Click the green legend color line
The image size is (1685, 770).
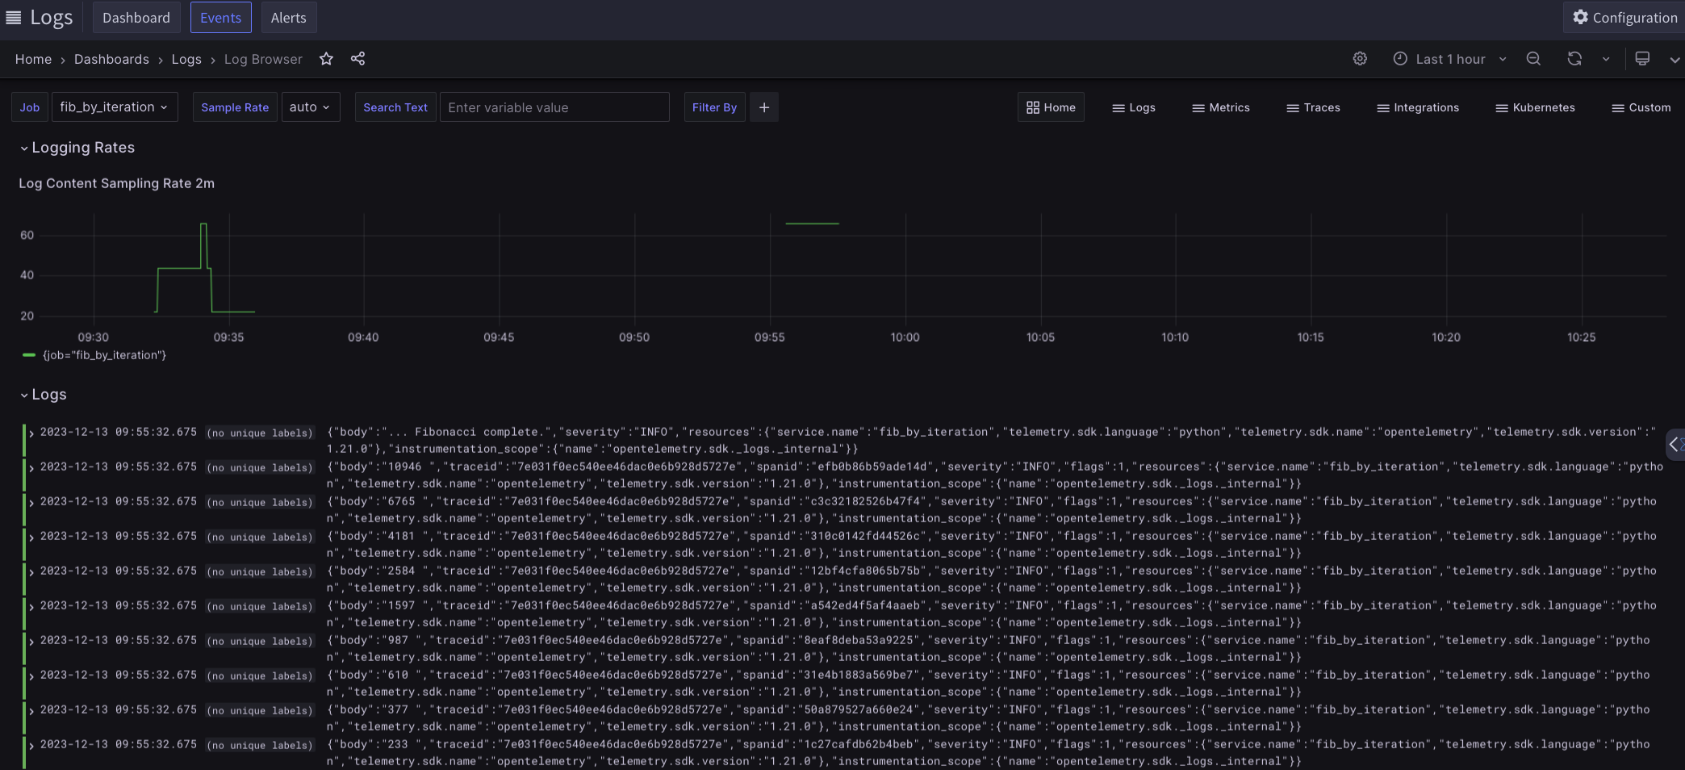pos(27,354)
